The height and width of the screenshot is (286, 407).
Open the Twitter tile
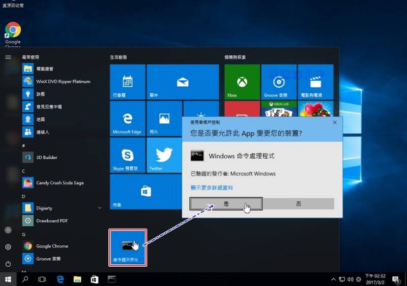tap(164, 155)
